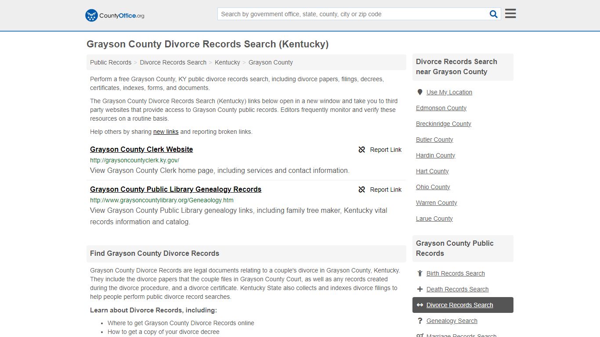Select Ohio County
The height and width of the screenshot is (337, 600).
433,187
